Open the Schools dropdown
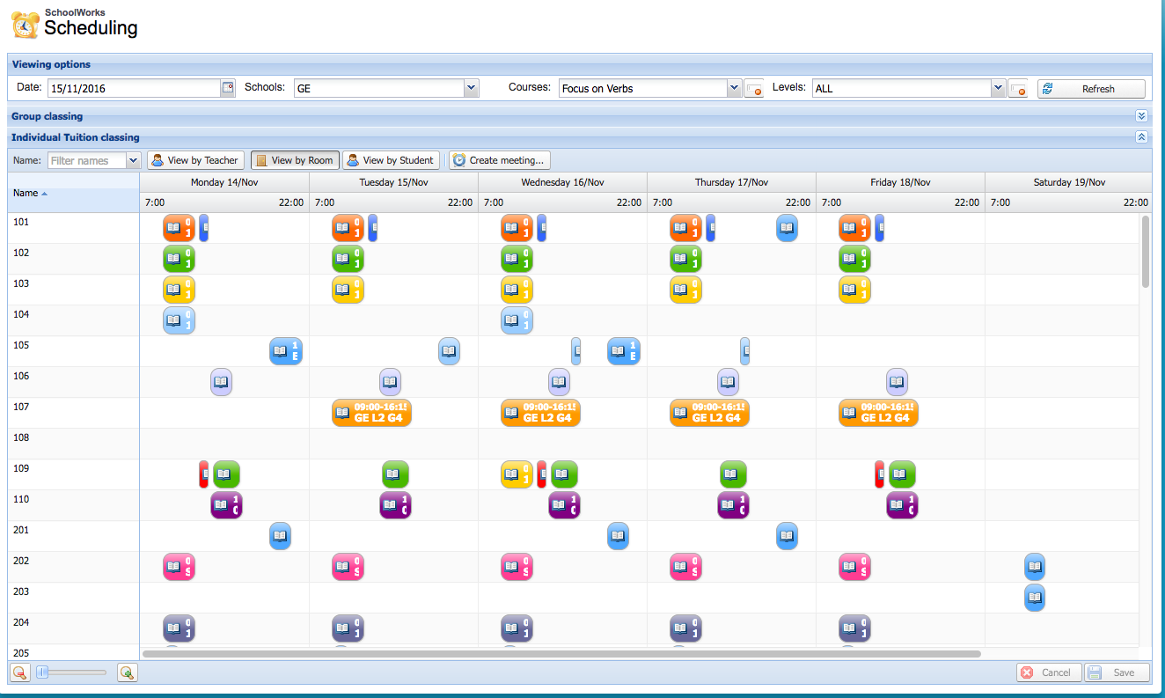 click(472, 88)
